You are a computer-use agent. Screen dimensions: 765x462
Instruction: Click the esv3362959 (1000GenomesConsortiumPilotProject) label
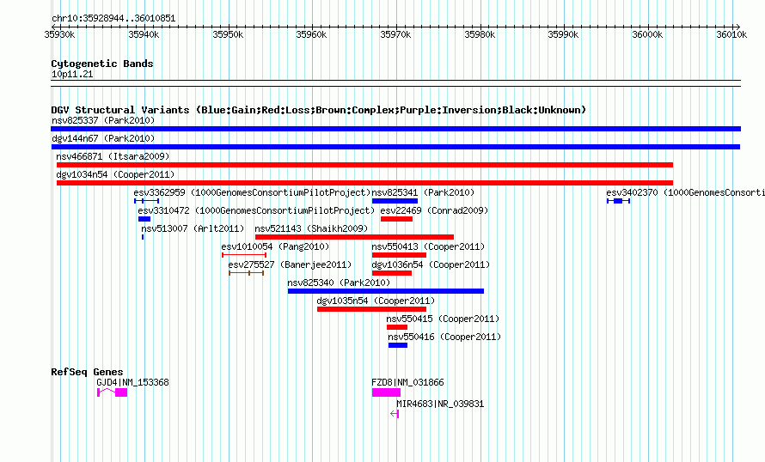click(x=252, y=192)
